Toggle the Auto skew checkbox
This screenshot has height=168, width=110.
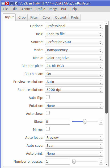pyautogui.click(x=48, y=113)
